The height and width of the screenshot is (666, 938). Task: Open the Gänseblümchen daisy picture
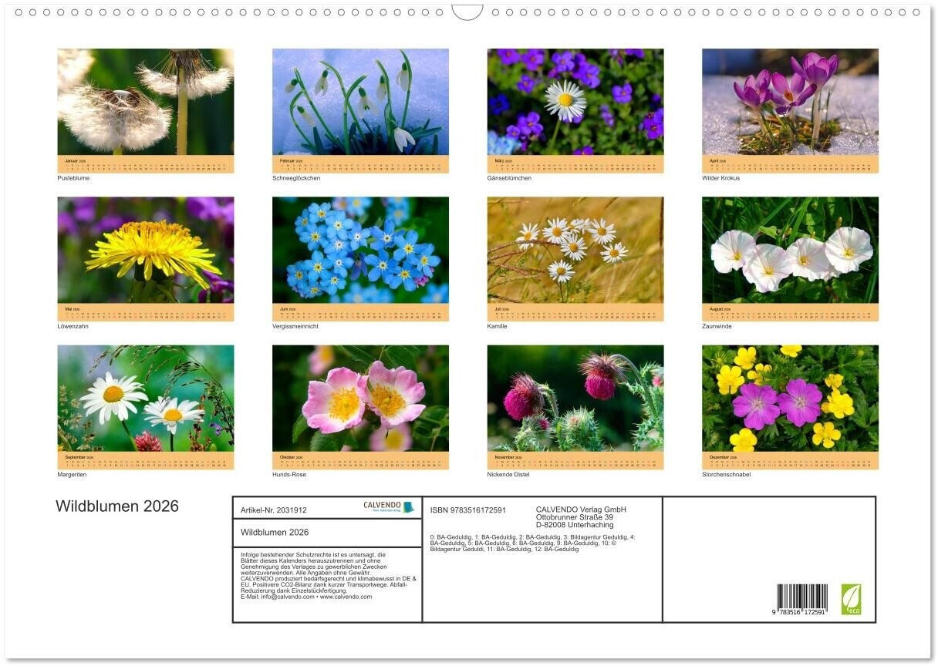click(575, 102)
